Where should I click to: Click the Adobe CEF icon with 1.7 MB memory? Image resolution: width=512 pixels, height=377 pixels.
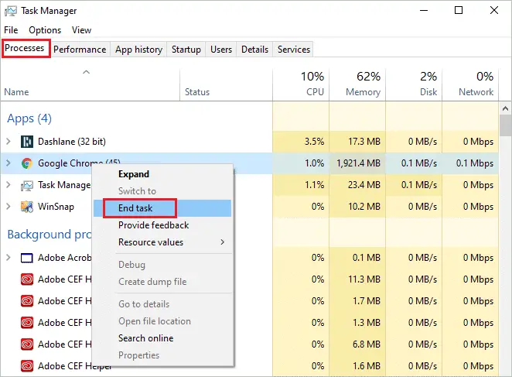tap(27, 301)
